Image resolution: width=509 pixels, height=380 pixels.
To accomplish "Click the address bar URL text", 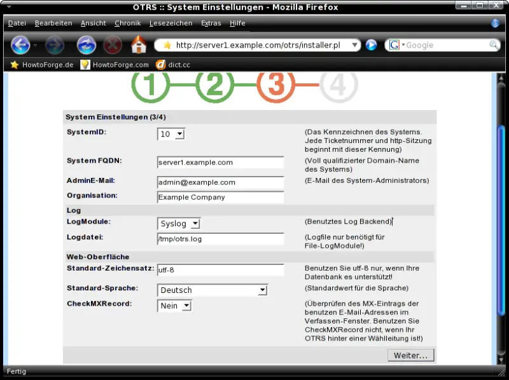I will pos(258,45).
